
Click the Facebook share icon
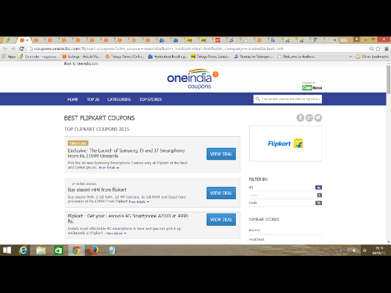[300, 118]
